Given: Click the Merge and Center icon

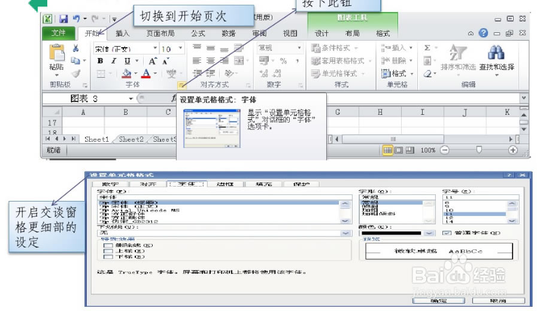Looking at the screenshot, I should [x=239, y=61].
